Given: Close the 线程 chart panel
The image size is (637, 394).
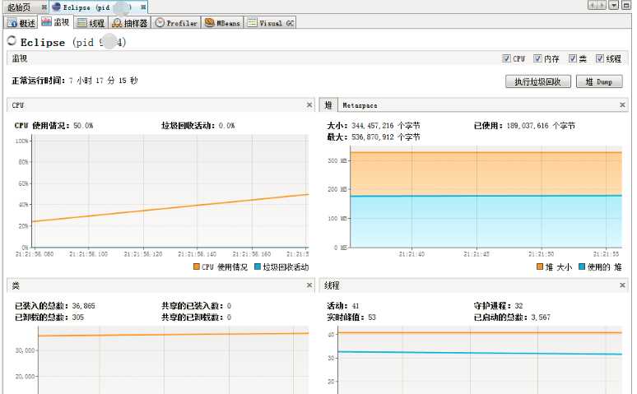Looking at the screenshot, I should (622, 285).
